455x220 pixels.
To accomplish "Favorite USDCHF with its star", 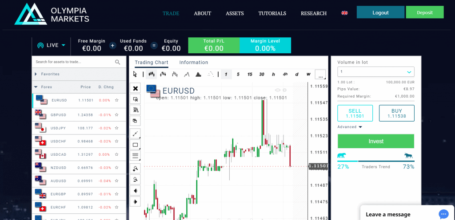I will tap(117, 141).
